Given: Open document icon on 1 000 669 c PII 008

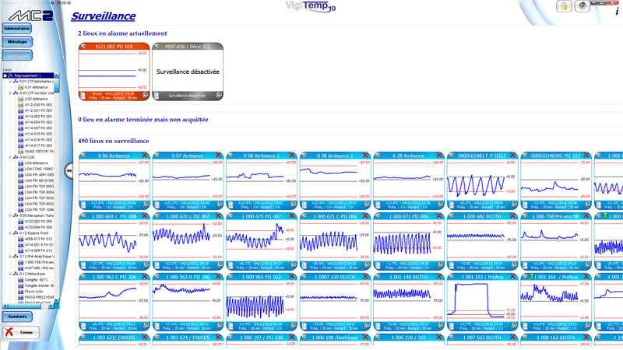Looking at the screenshot, I should pyautogui.click(x=83, y=265).
